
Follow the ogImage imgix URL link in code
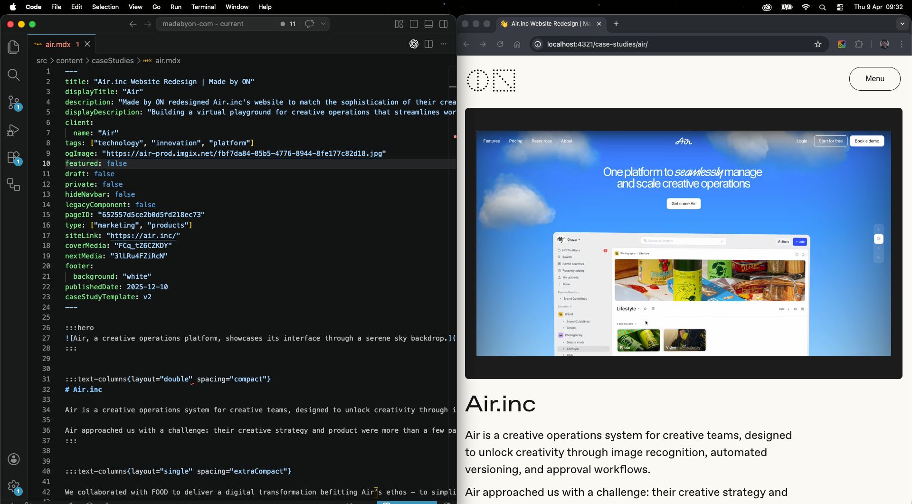point(244,153)
